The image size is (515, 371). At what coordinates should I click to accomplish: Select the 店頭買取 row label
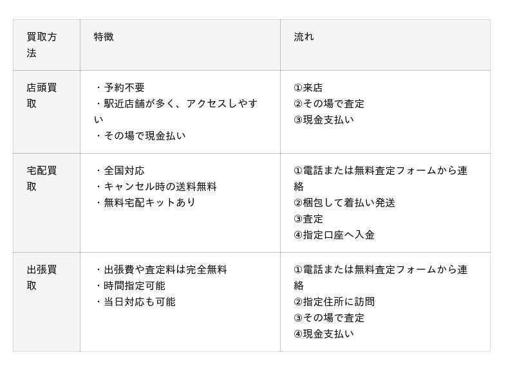42,95
